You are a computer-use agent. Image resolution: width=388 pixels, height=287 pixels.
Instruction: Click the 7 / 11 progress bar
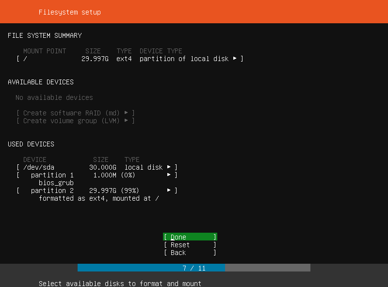tap(194, 268)
